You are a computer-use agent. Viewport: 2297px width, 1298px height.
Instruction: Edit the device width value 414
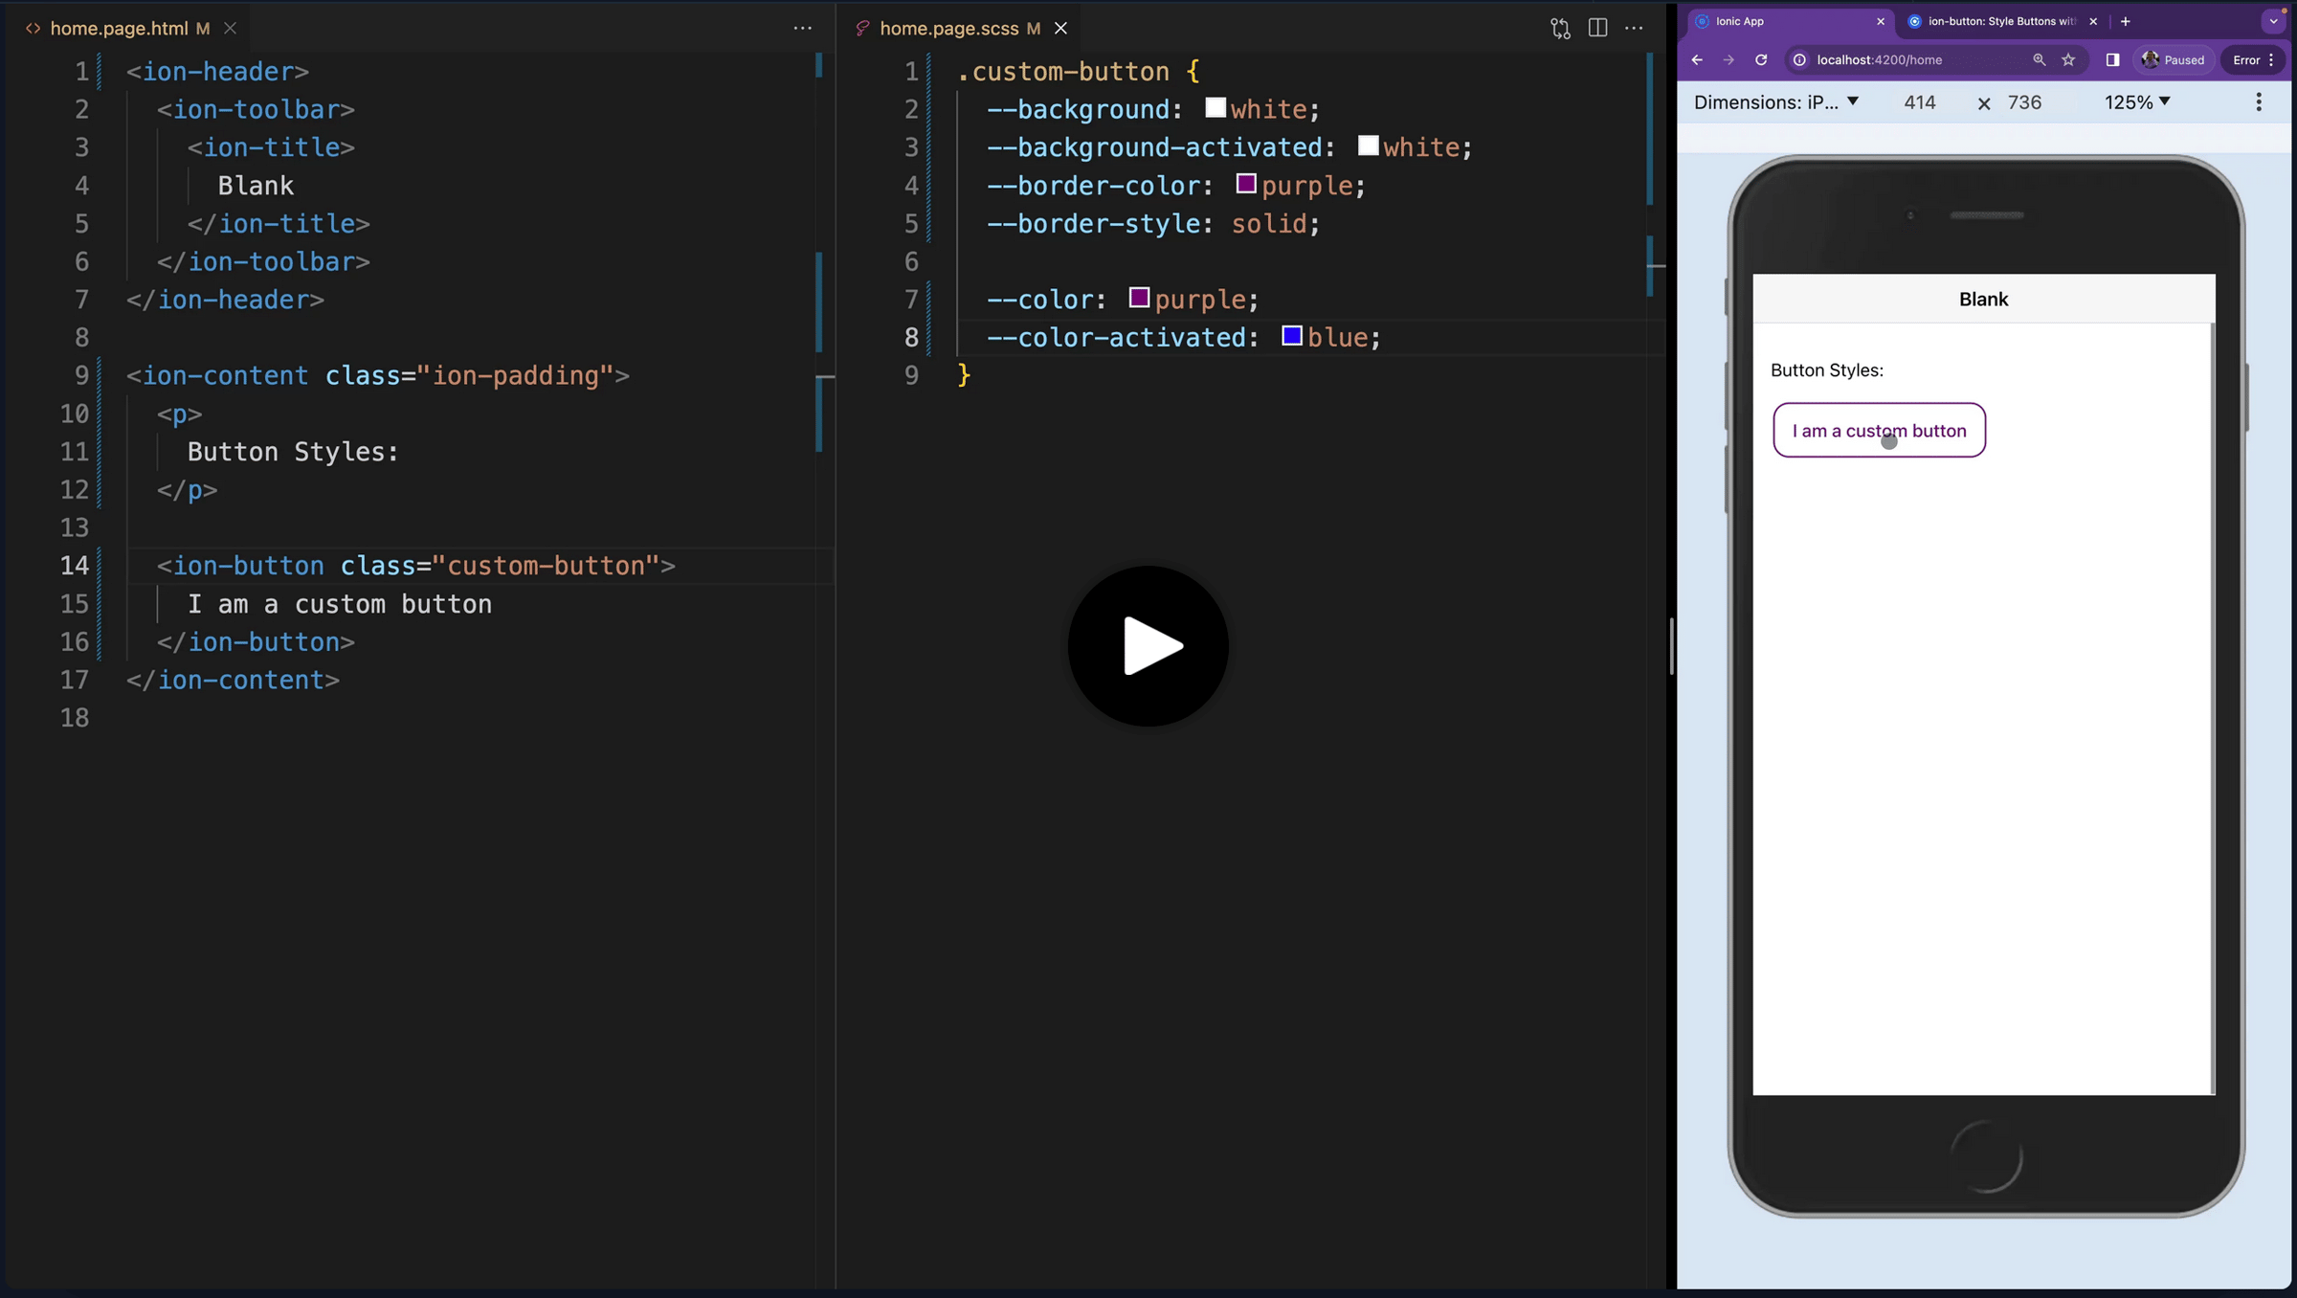[x=1920, y=102]
